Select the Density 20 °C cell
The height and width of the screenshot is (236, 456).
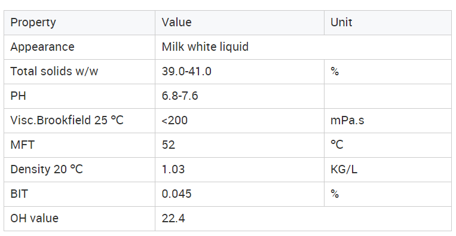pyautogui.click(x=79, y=170)
